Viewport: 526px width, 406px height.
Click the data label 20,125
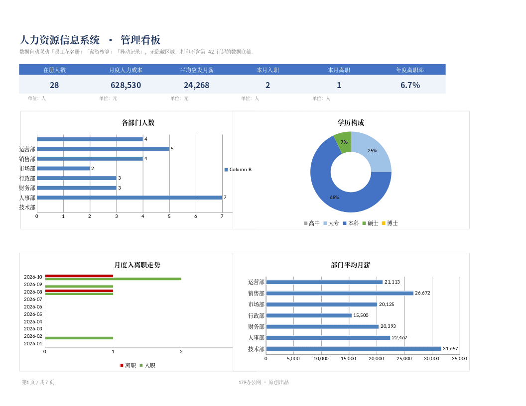pos(387,304)
